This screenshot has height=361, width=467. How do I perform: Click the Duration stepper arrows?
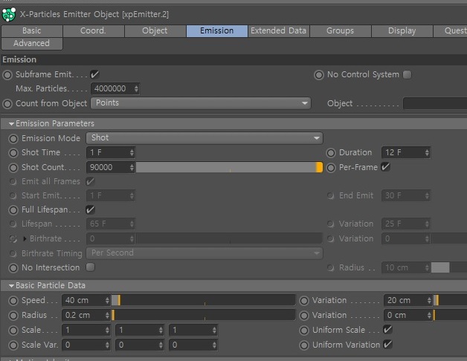tap(427, 153)
